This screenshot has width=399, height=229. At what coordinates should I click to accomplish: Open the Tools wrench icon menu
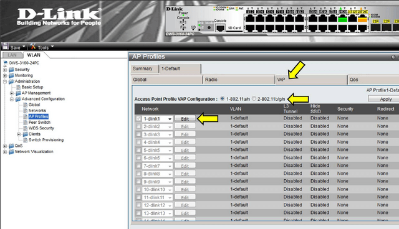click(33, 47)
